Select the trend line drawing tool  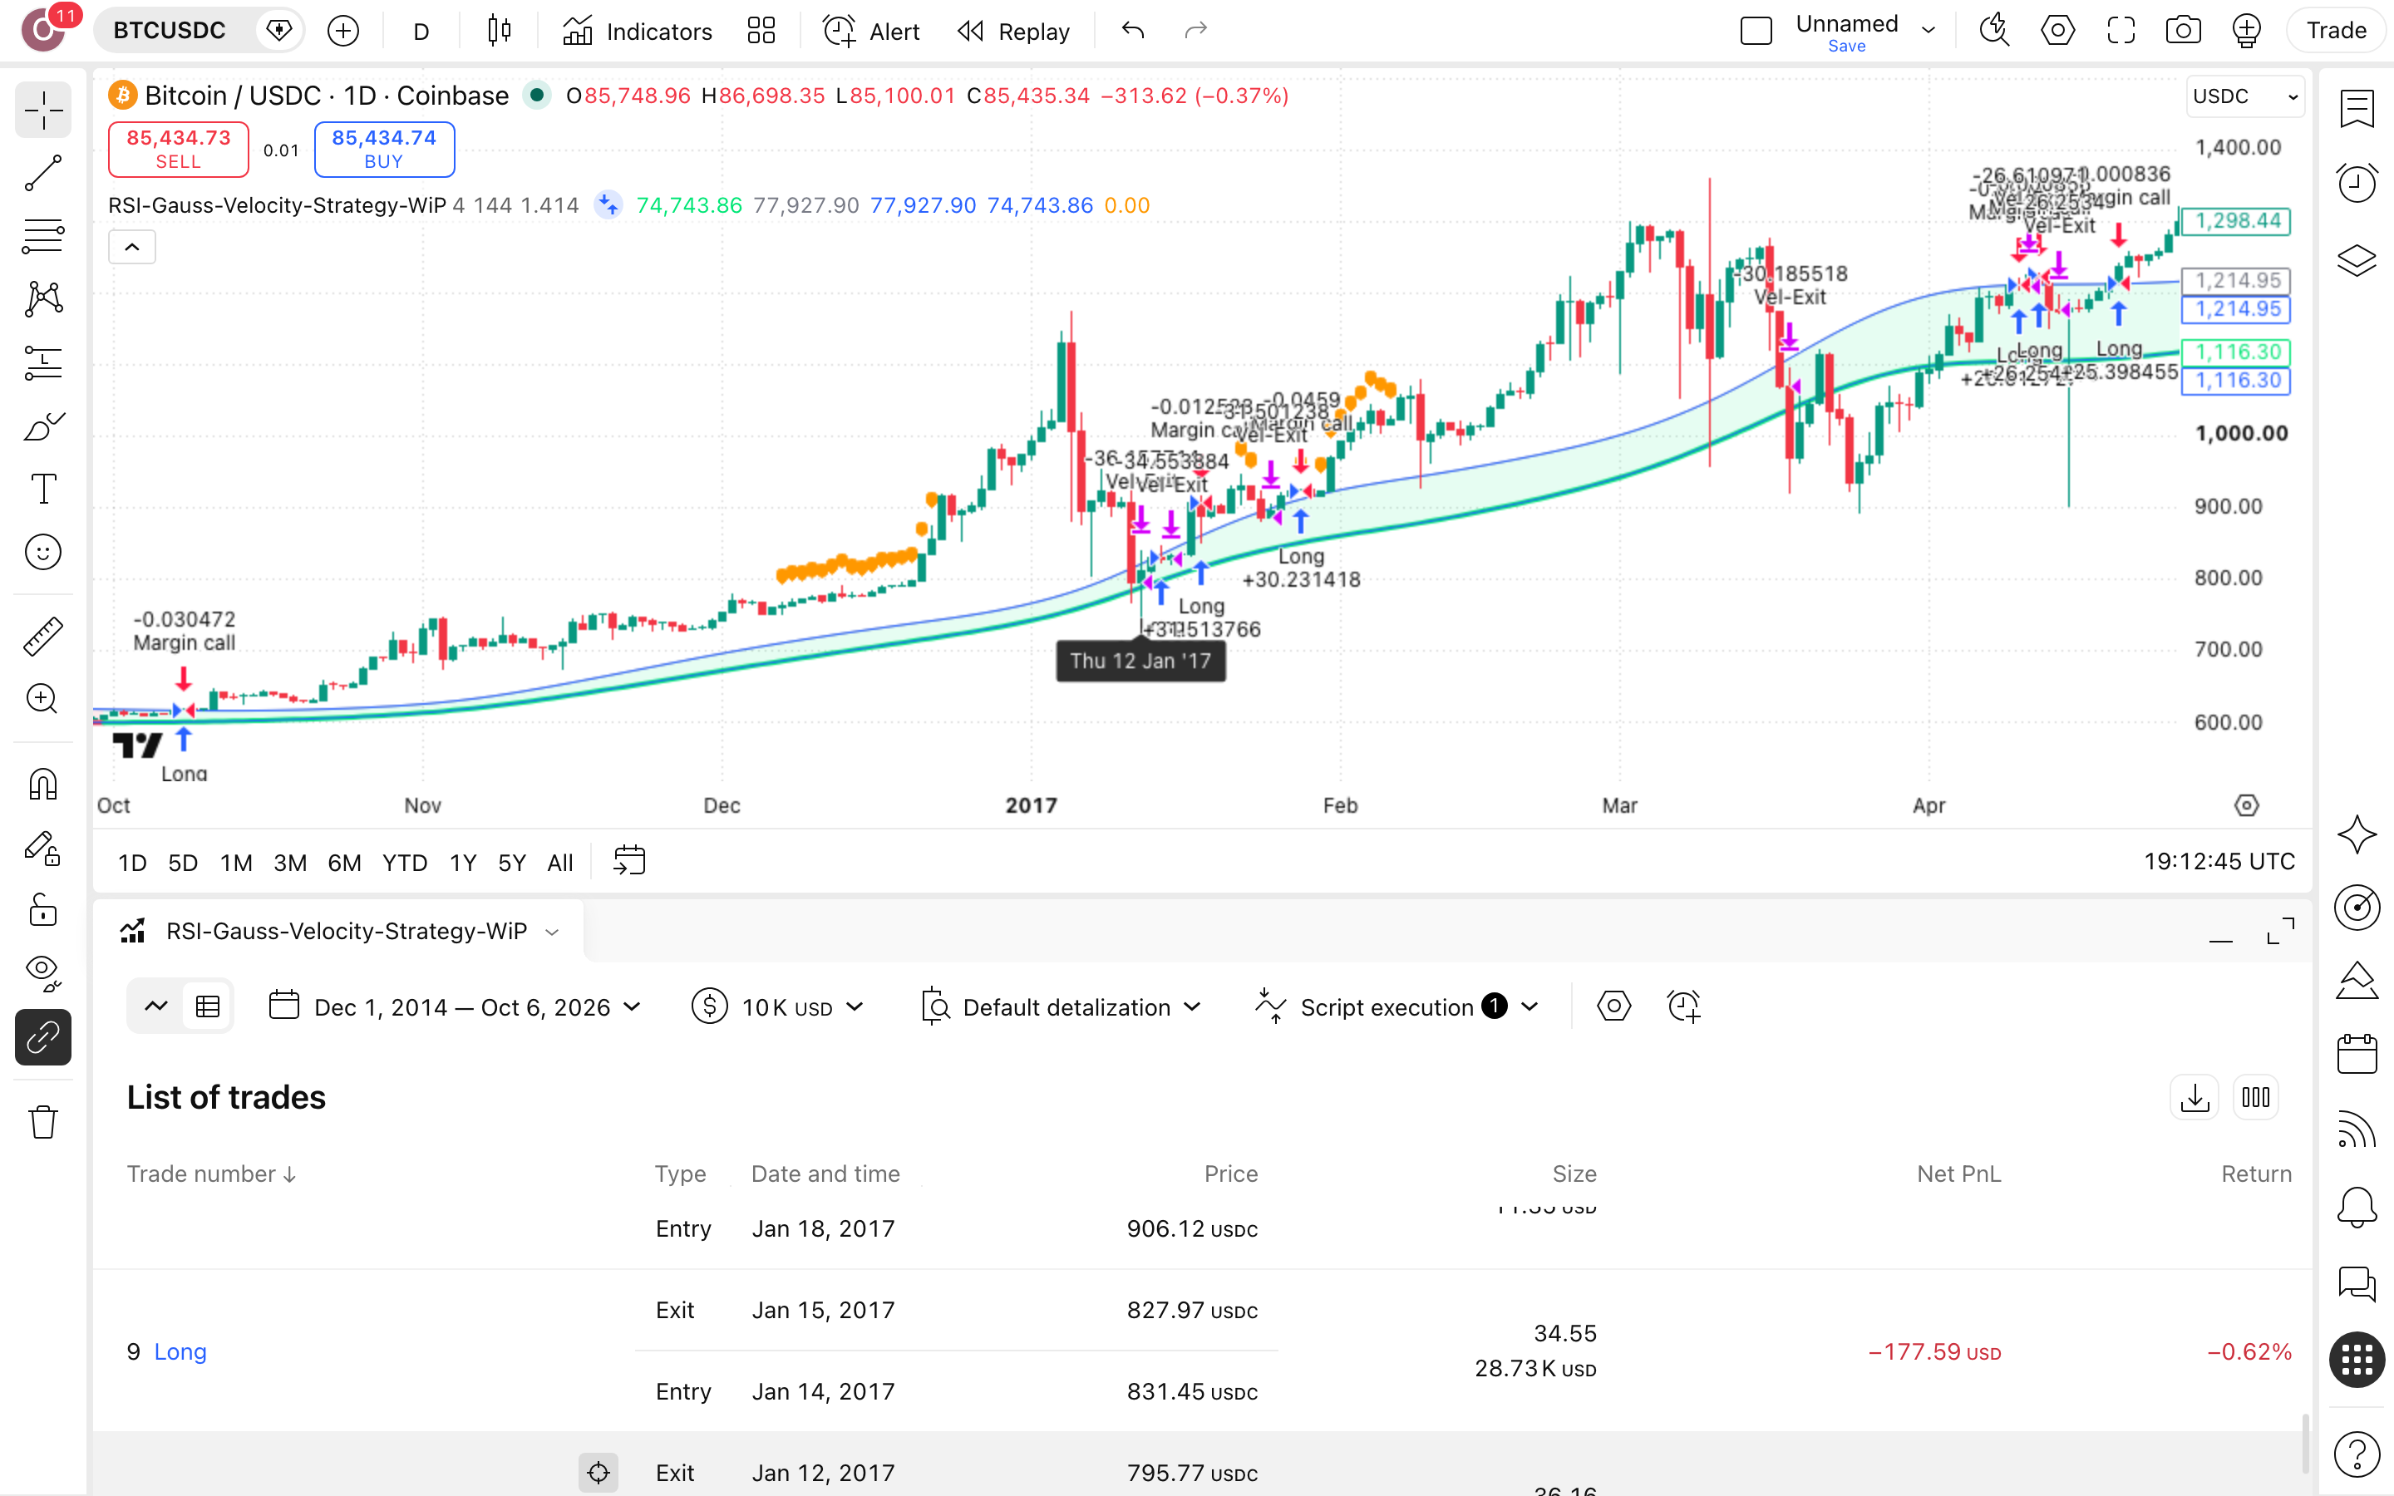(x=42, y=173)
